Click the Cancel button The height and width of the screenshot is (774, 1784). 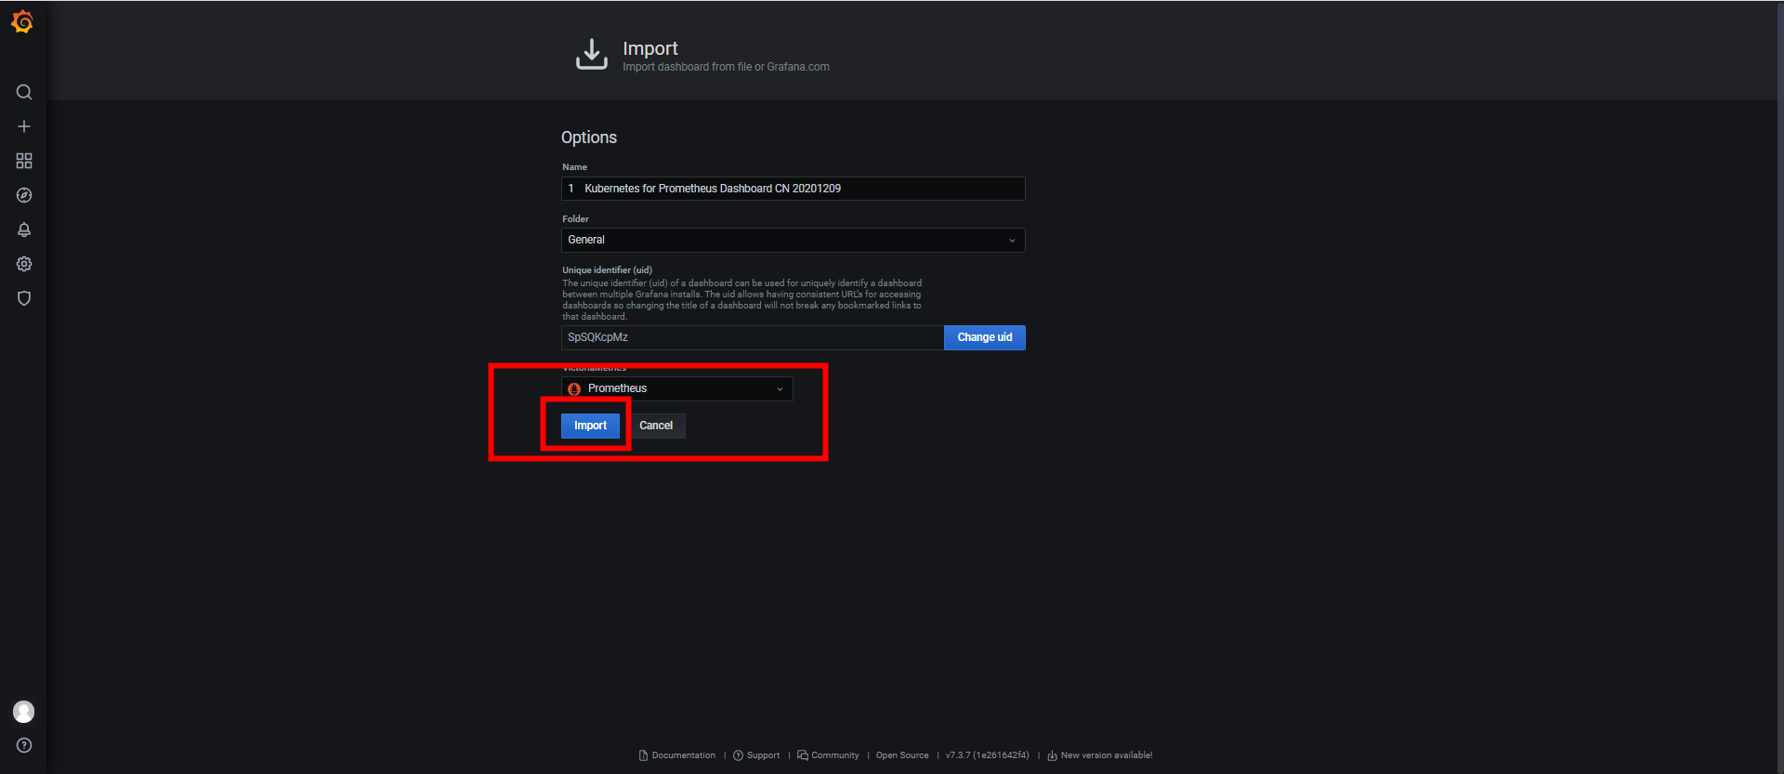tap(656, 426)
